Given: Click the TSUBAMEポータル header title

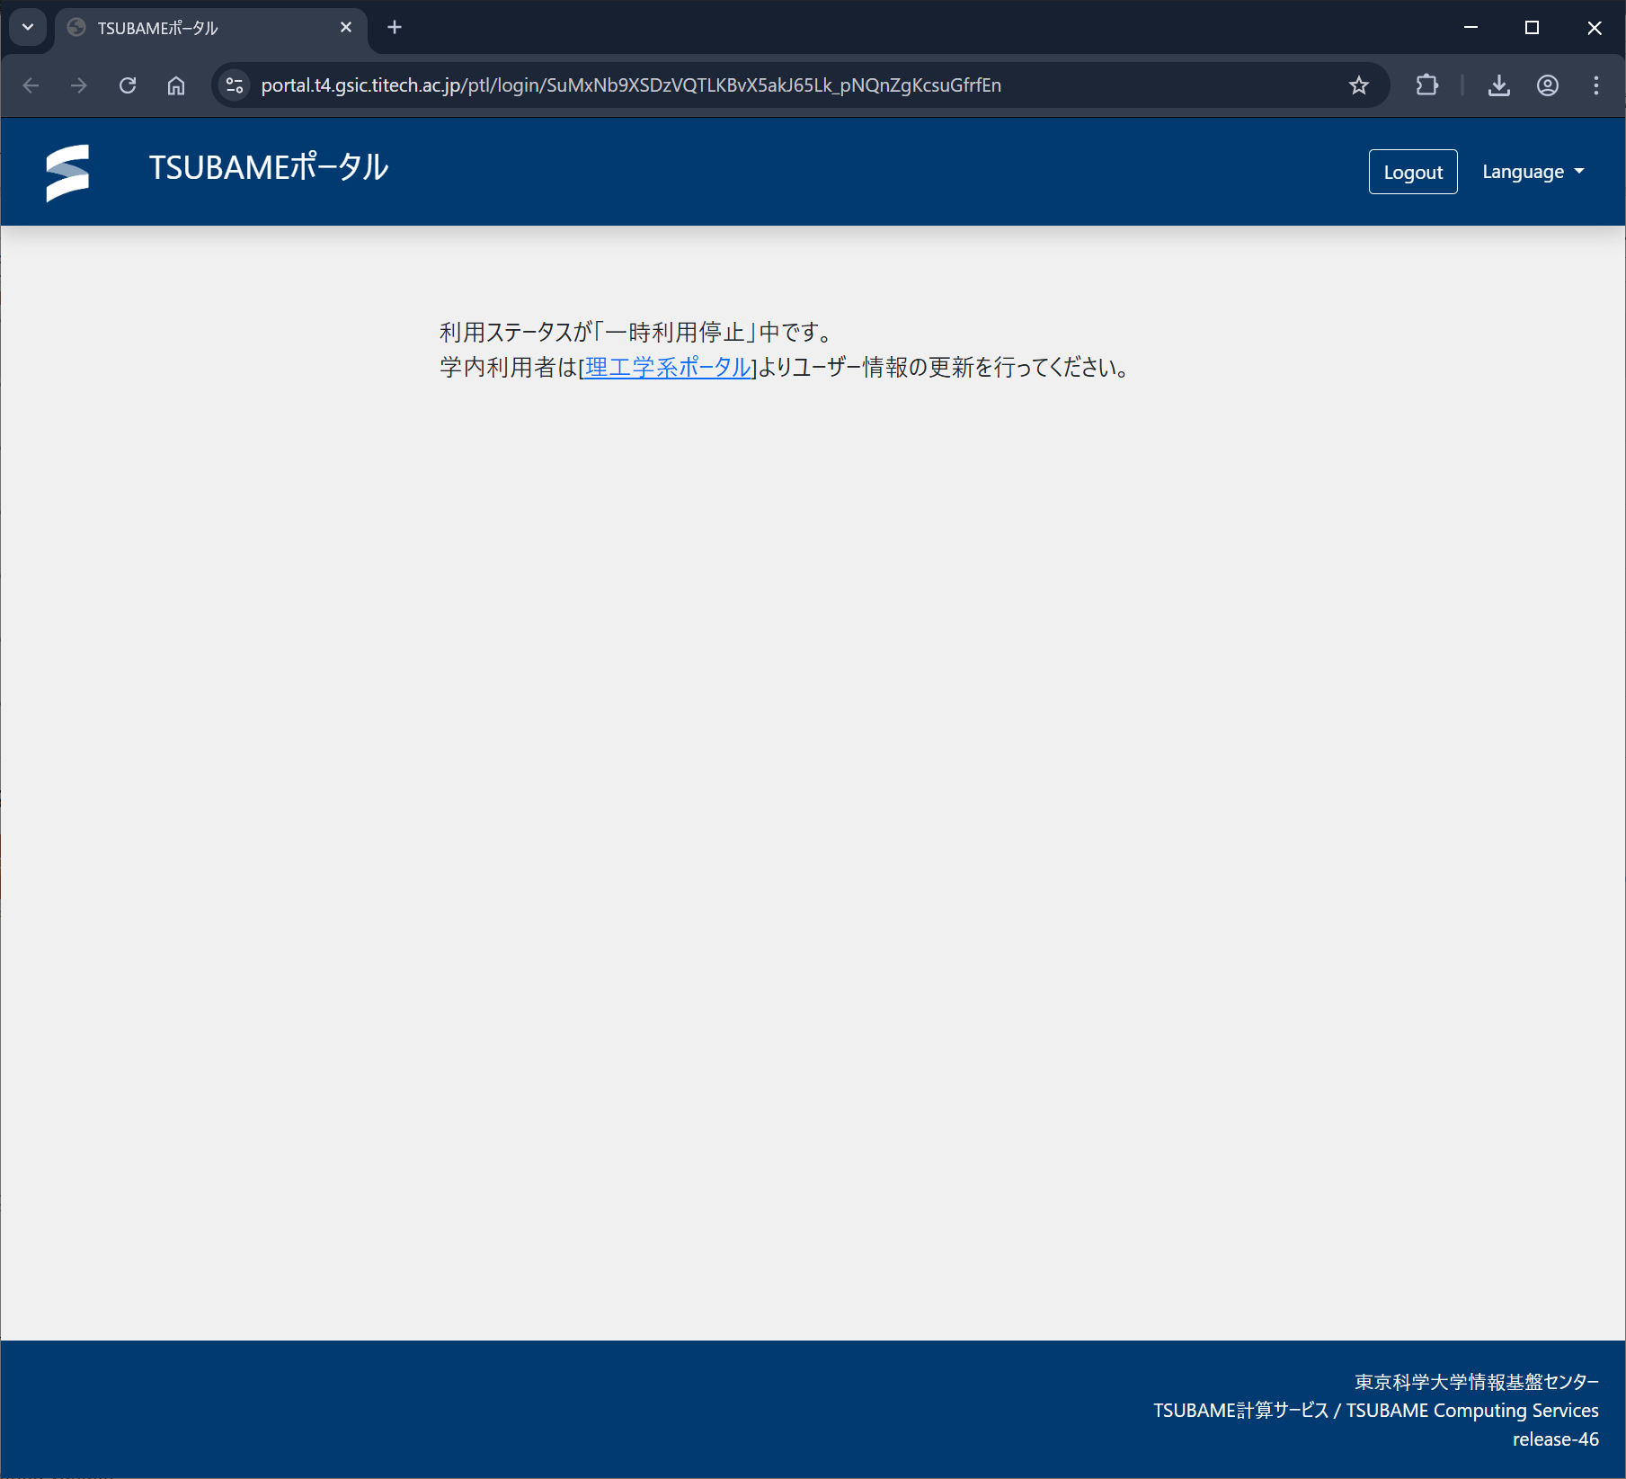Looking at the screenshot, I should [x=268, y=168].
